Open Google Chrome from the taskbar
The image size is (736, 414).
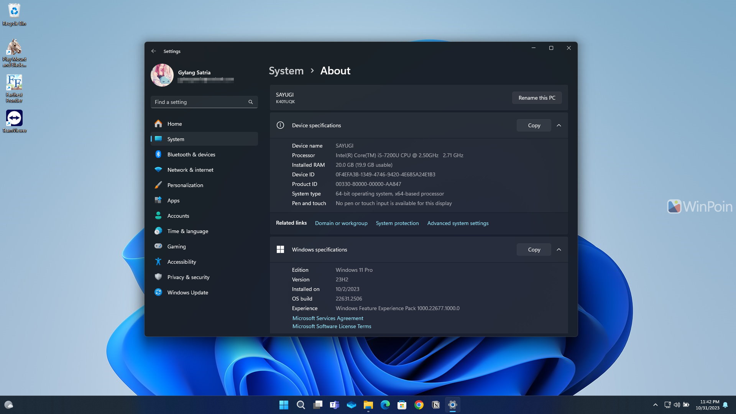point(419,405)
